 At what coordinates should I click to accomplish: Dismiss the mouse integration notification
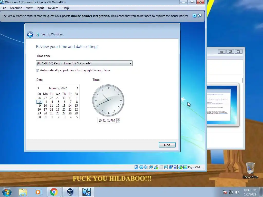click(194, 16)
